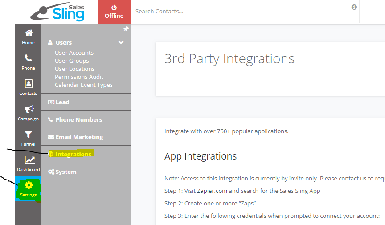Image resolution: width=385 pixels, height=225 pixels.
Task: Open the Dashboard chart section
Action: pos(28,164)
